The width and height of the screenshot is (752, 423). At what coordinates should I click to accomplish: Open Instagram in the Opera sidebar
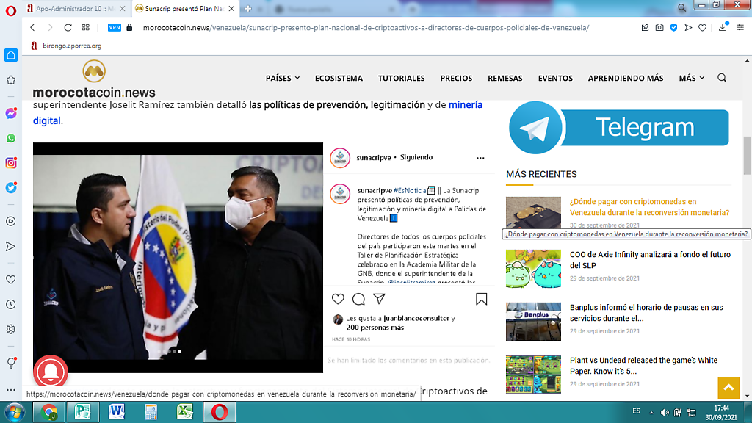click(11, 163)
